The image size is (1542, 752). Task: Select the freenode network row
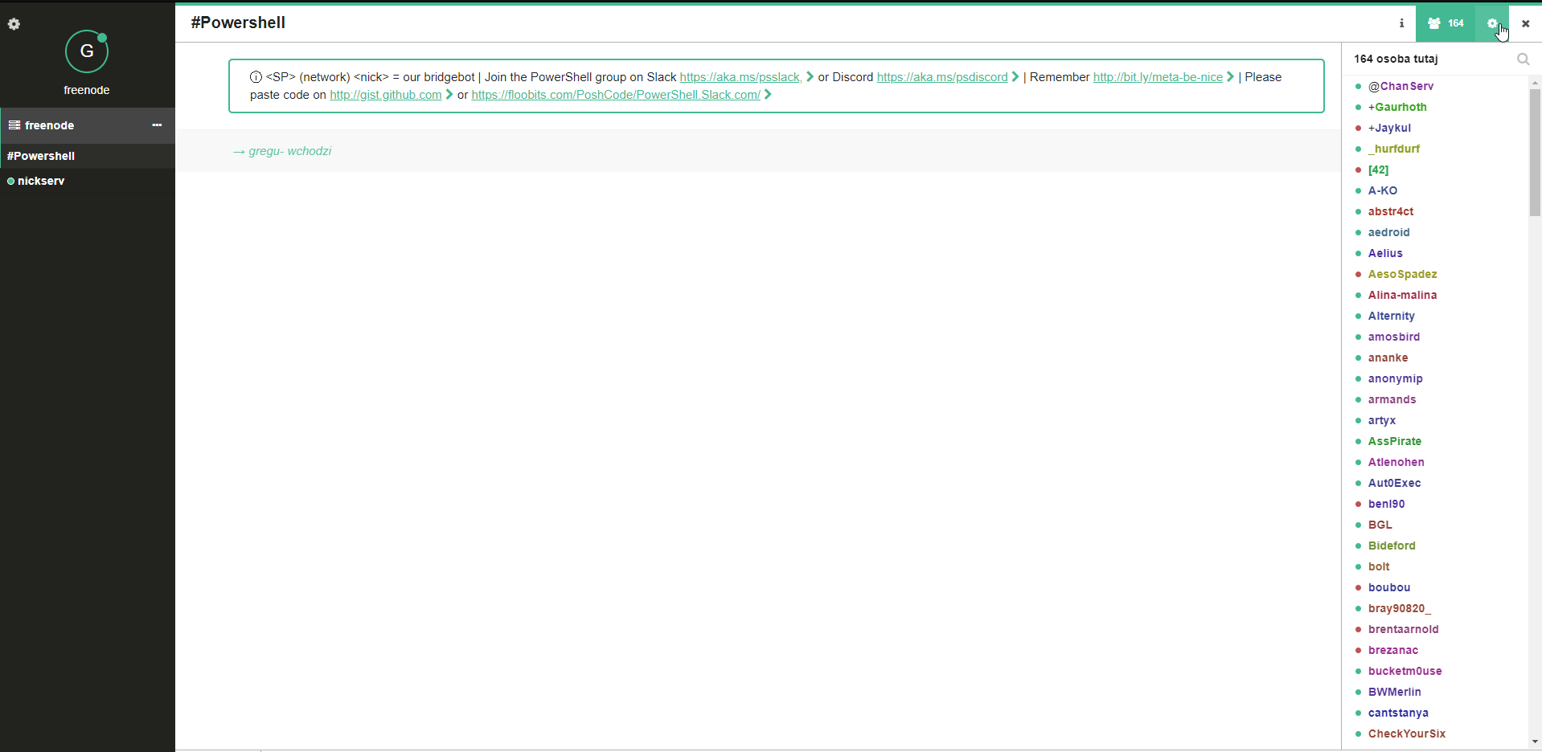tap(88, 125)
